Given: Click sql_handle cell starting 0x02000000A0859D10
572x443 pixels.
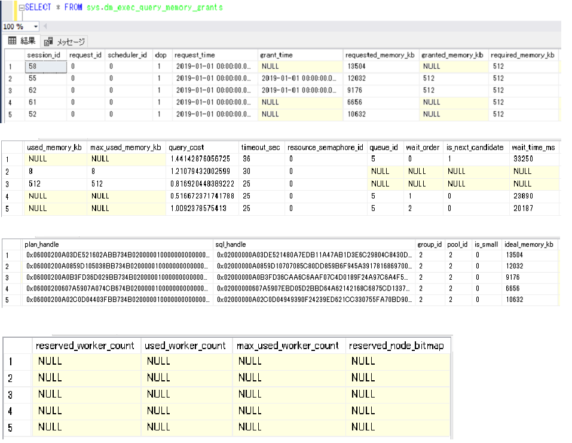Looking at the screenshot, I should (x=314, y=267).
